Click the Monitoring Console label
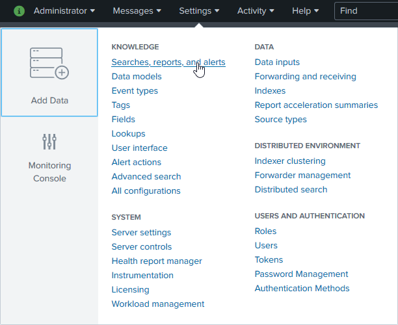The height and width of the screenshot is (325, 398). tap(49, 172)
